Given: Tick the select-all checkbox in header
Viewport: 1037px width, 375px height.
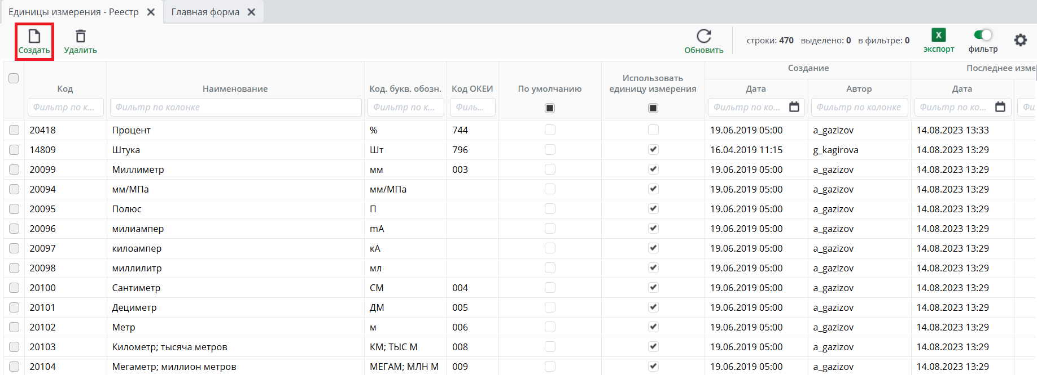Looking at the screenshot, I should (14, 78).
